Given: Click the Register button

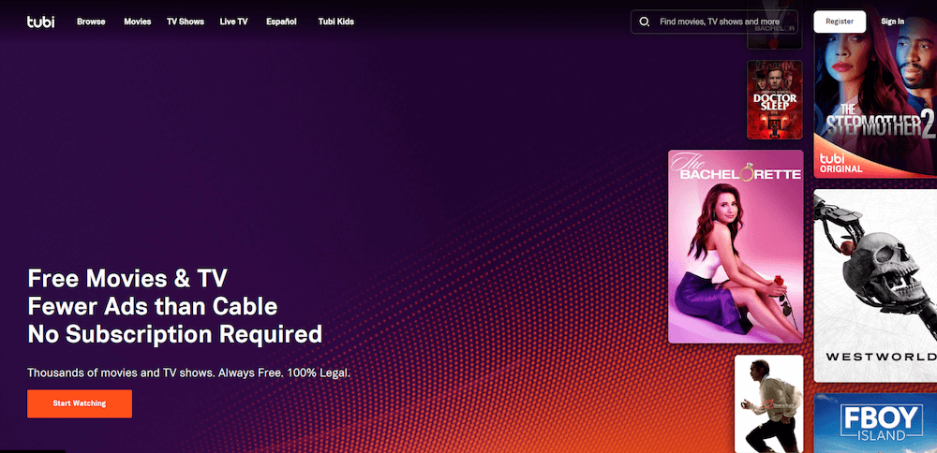Looking at the screenshot, I should 840,22.
